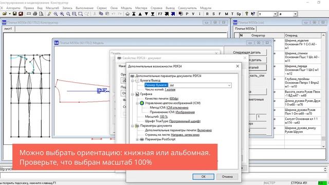
Task: Collapse the Графика tree node
Action: coord(133,94)
